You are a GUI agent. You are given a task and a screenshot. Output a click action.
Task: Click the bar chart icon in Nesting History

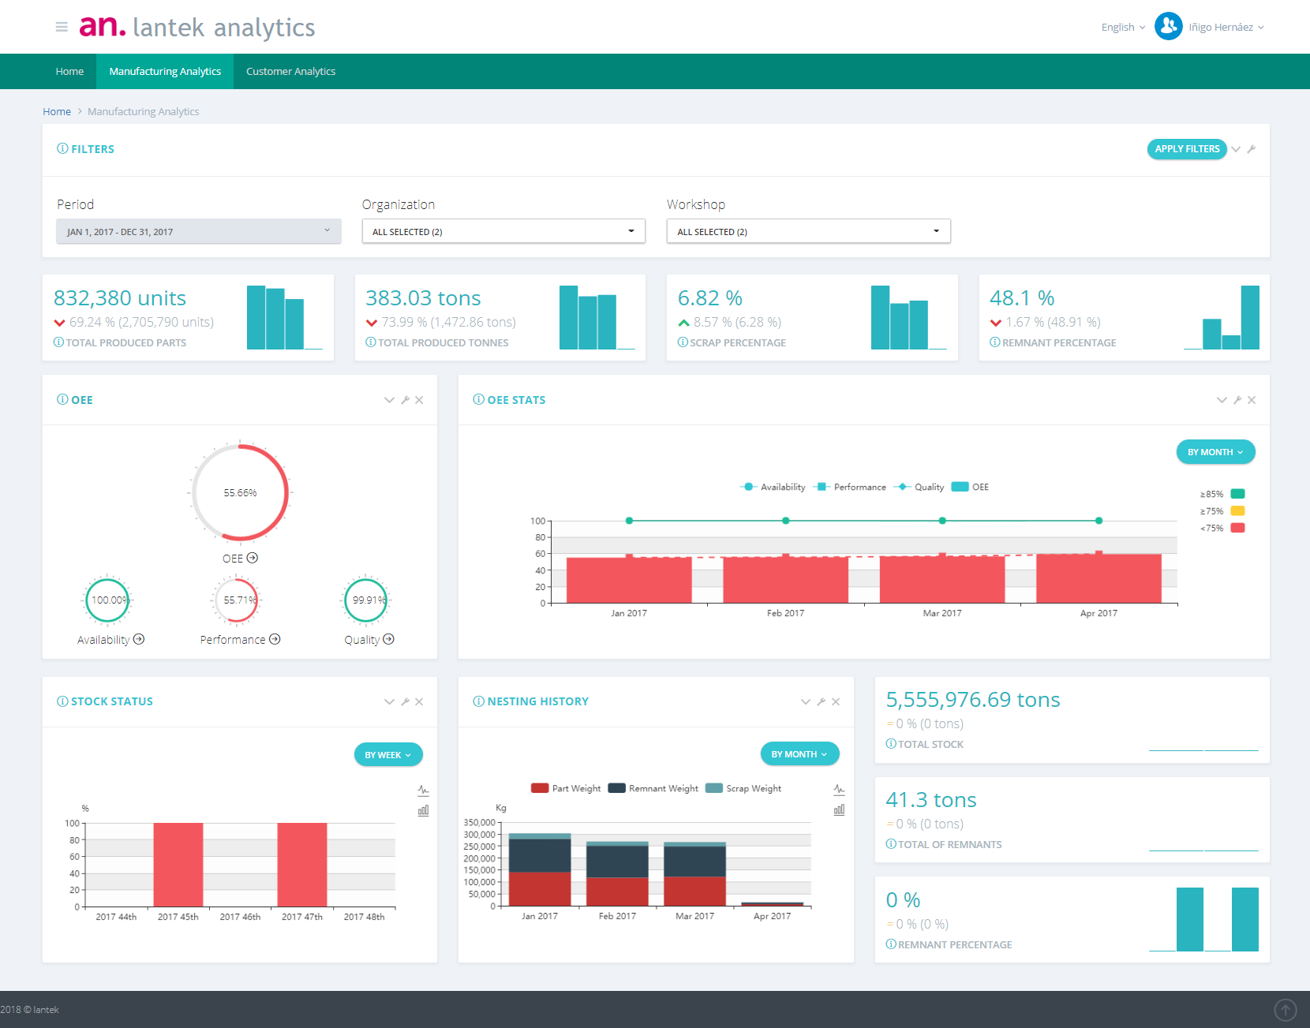tap(839, 809)
